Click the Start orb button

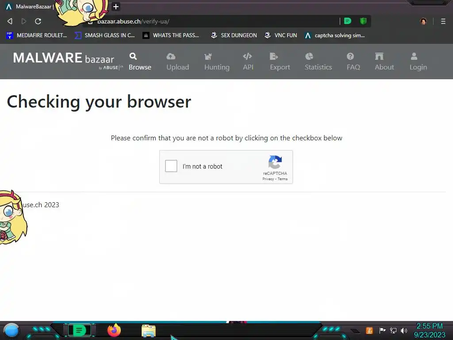[11, 330]
